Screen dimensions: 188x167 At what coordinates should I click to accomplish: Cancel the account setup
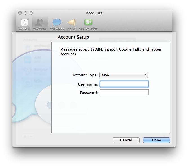click(x=126, y=140)
